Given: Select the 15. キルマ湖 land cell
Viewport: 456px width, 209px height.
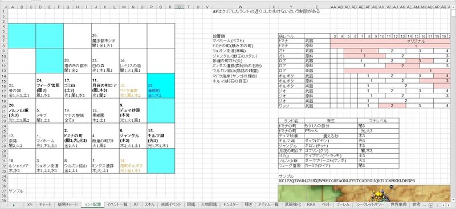Looking at the screenshot, I should [x=161, y=136].
